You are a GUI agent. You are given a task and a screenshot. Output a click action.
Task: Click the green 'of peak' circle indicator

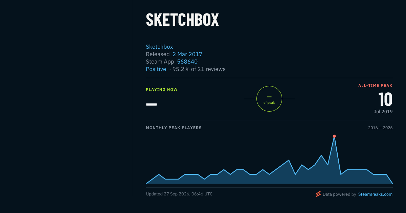click(x=269, y=99)
